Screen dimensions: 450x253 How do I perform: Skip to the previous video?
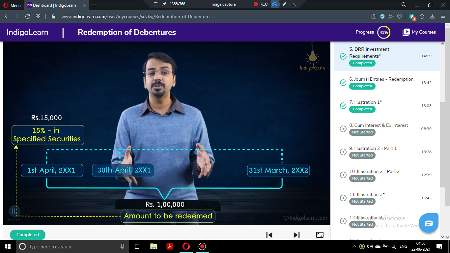coord(269,235)
